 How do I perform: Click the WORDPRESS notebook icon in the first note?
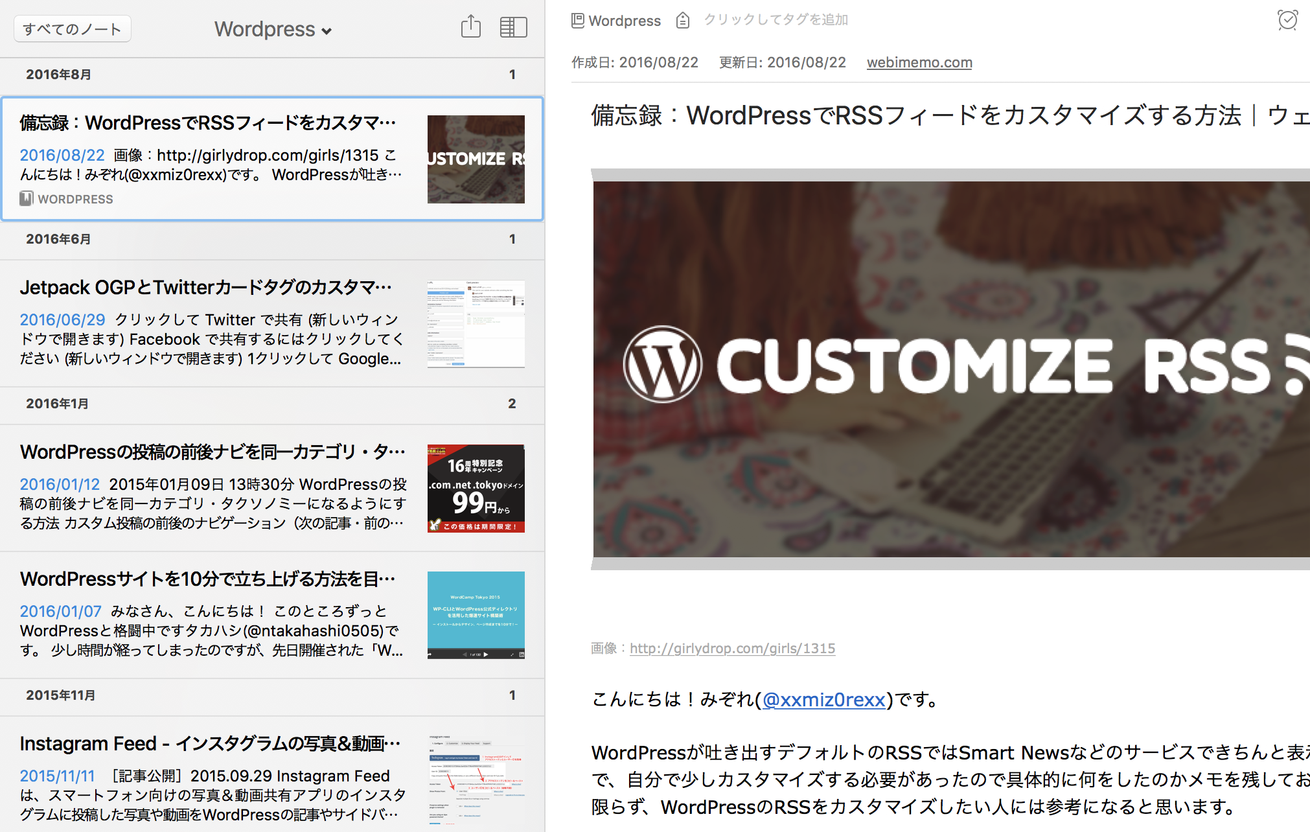click(26, 198)
